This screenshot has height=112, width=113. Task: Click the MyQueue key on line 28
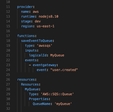point(32,89)
